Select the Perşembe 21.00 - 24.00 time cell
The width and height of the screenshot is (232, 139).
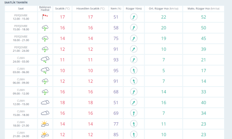[21, 49]
